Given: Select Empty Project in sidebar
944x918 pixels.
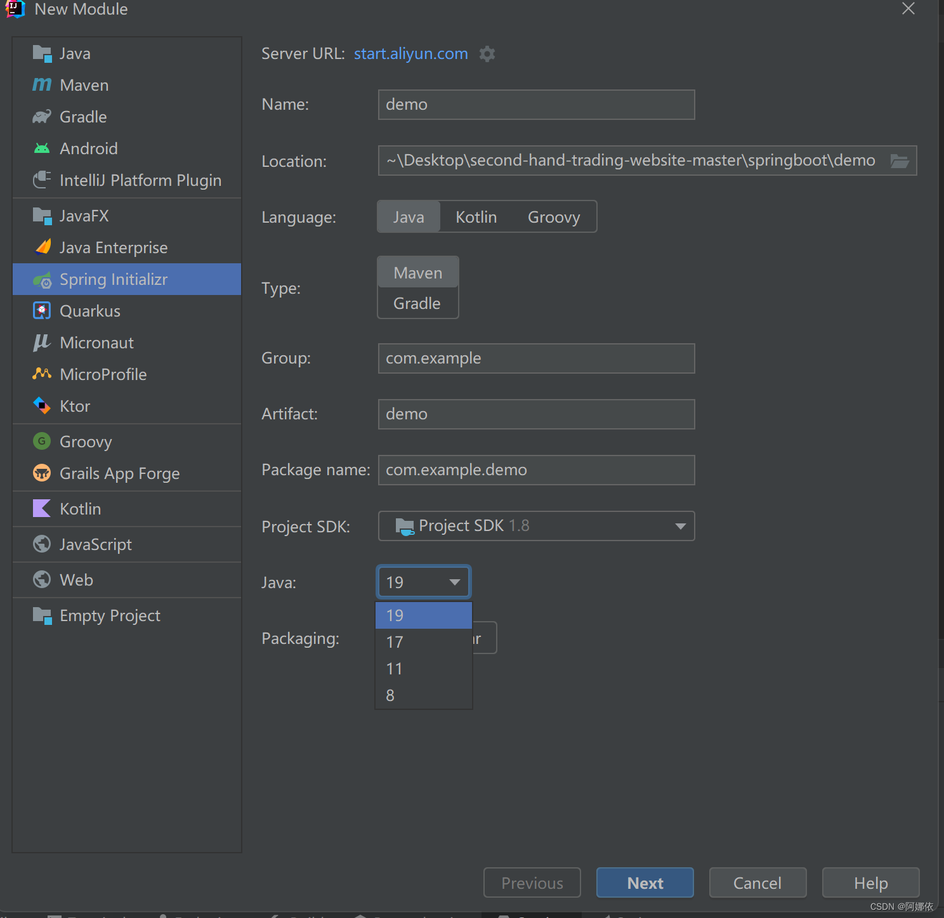Looking at the screenshot, I should click(127, 615).
